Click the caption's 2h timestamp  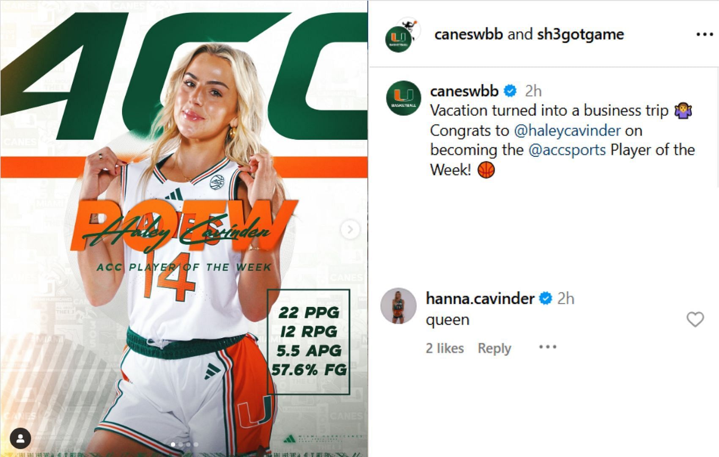pyautogui.click(x=533, y=91)
